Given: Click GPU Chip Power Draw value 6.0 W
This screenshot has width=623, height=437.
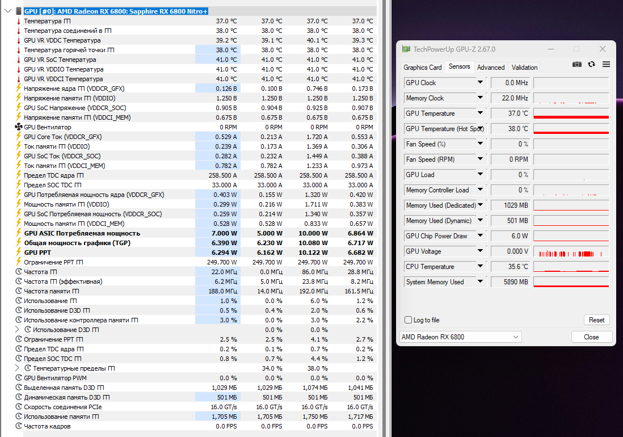Looking at the screenshot, I should pyautogui.click(x=511, y=236).
